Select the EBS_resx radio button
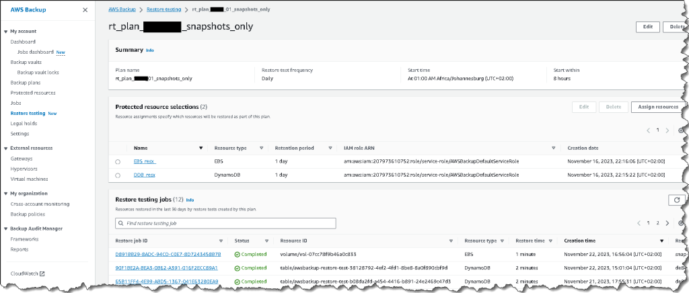This screenshot has height=293, width=689. (118, 162)
